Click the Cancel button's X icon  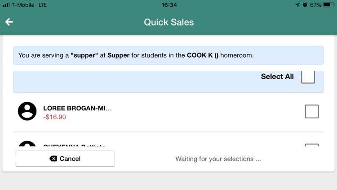(53, 159)
